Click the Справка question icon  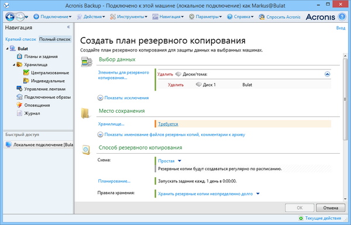tap(230, 17)
